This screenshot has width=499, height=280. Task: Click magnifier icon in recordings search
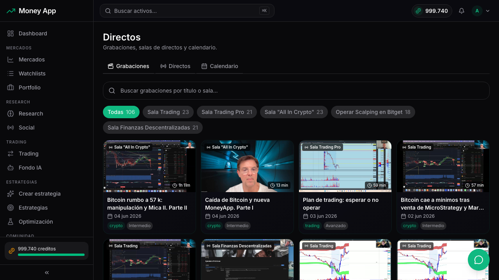click(112, 91)
